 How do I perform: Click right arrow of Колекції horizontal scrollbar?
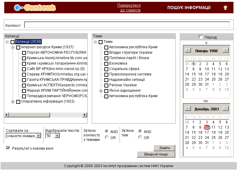point(85,115)
